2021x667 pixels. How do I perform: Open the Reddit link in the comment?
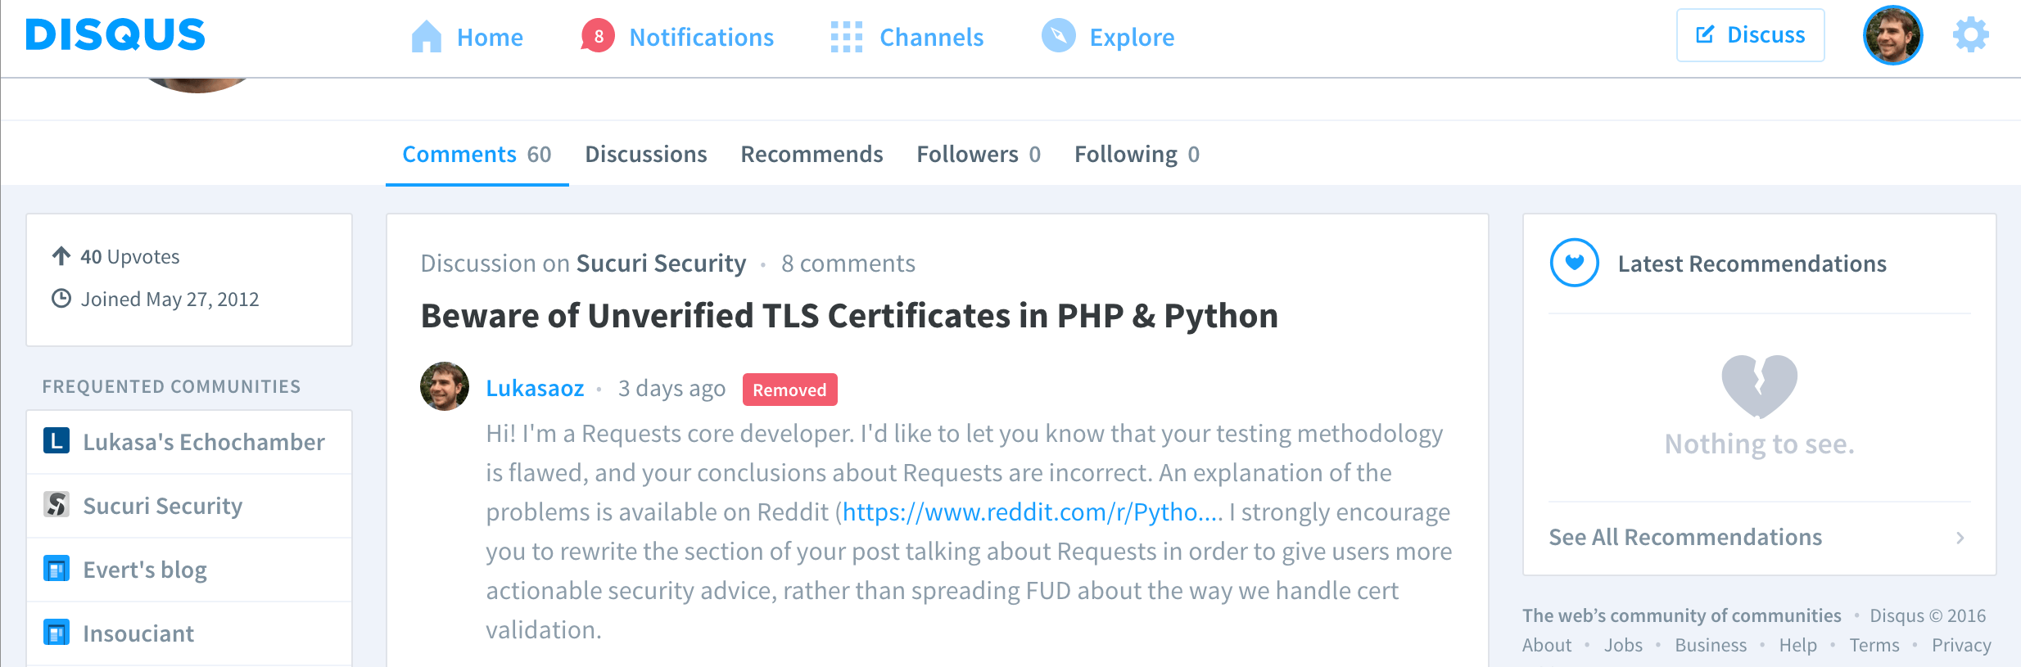tap(1032, 512)
